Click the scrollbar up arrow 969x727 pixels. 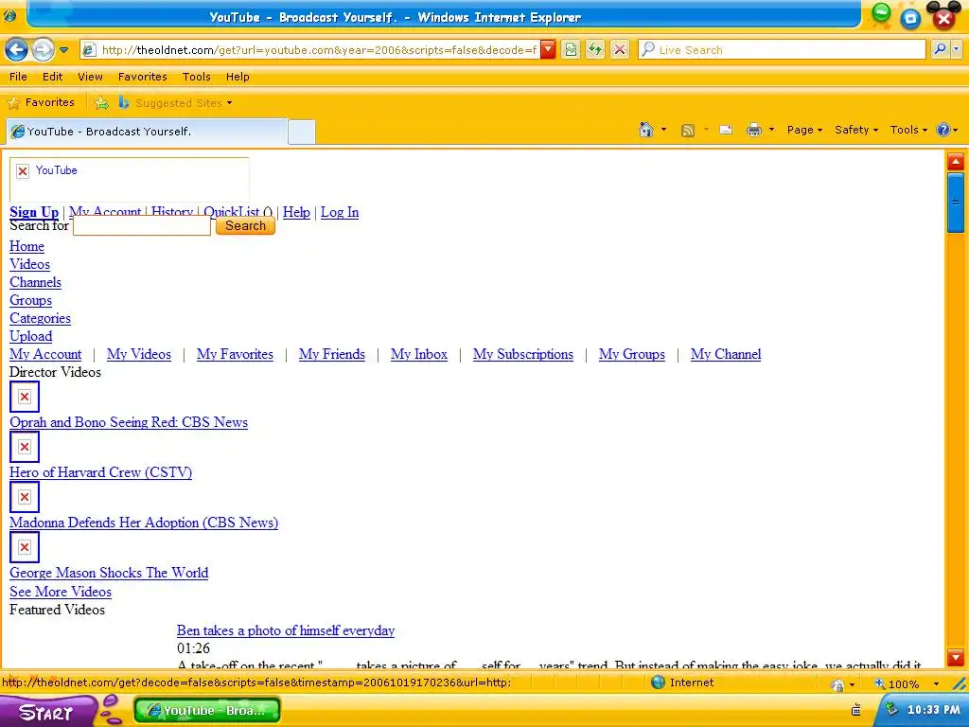pyautogui.click(x=956, y=162)
